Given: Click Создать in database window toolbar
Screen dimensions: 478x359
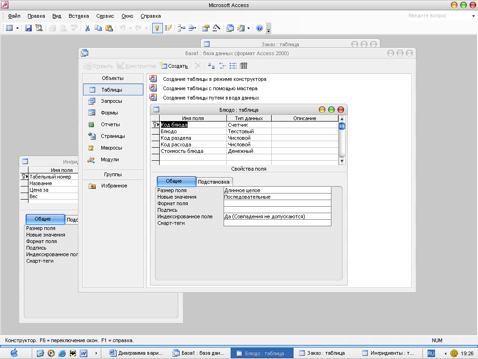Looking at the screenshot, I should (x=174, y=66).
